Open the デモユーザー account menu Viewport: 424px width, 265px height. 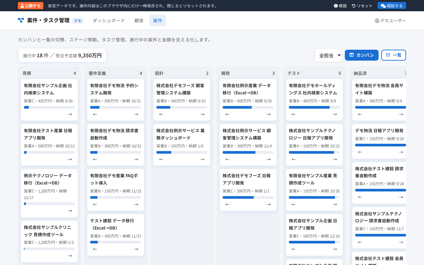(390, 21)
